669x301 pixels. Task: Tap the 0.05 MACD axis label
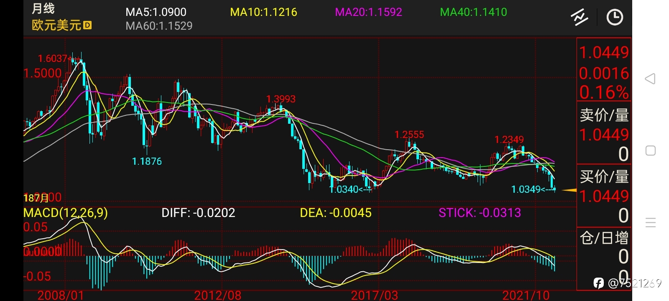[36, 227]
